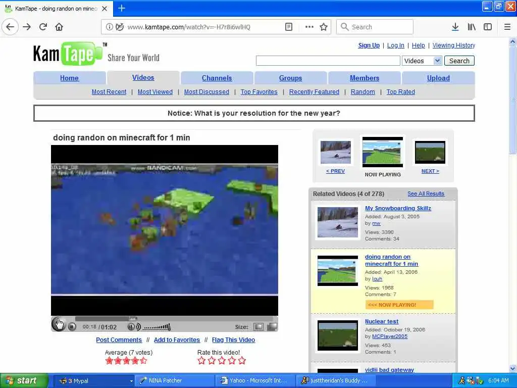This screenshot has width=517, height=388.
Task: Click the KamTape logo
Action: (x=68, y=54)
